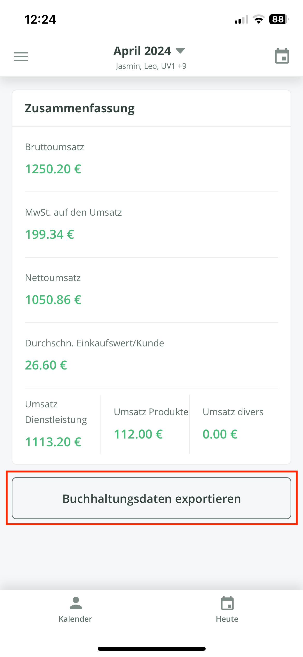Tap the Umsatz Dienstleistung amount

53,442
